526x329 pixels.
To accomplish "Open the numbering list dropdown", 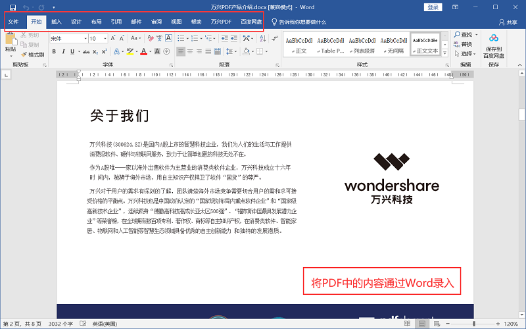I will click(x=201, y=39).
